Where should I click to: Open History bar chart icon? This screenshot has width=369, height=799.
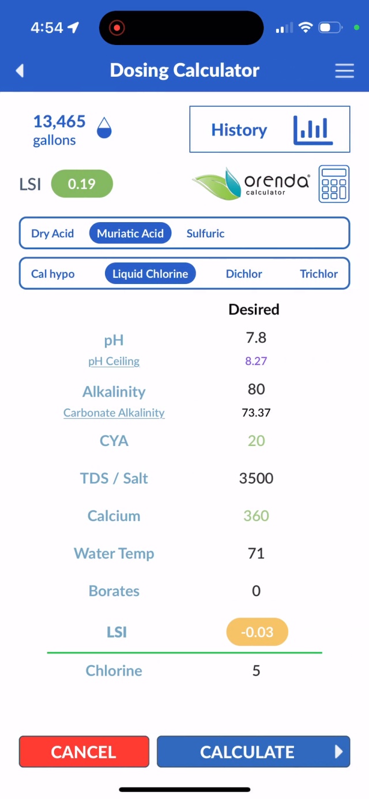[313, 130]
